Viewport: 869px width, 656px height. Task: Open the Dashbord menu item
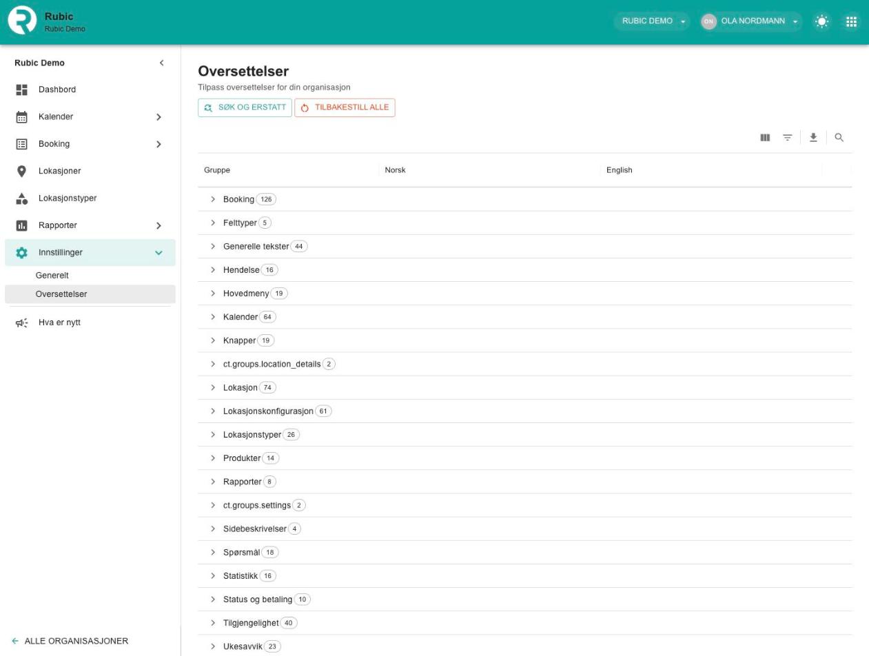[x=90, y=90]
